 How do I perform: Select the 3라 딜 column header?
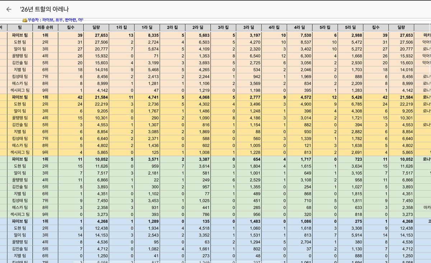point(249,27)
